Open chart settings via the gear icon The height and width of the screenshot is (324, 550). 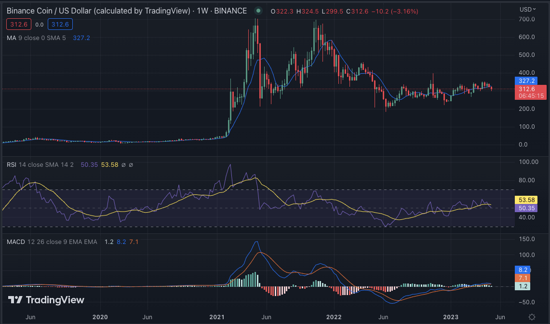pos(532,317)
